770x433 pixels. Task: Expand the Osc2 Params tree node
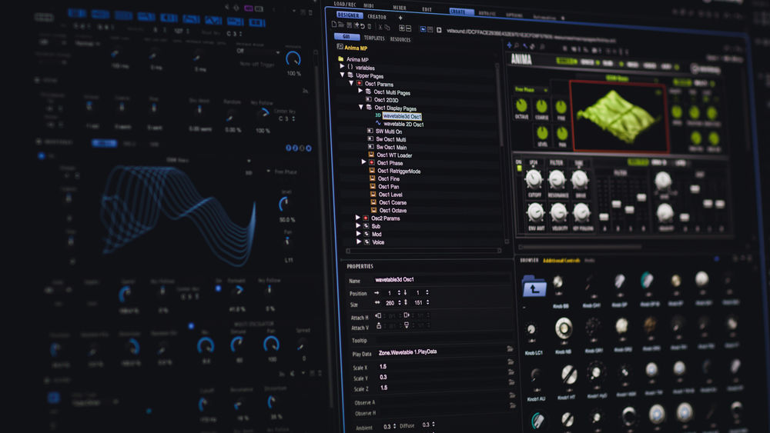[357, 217]
